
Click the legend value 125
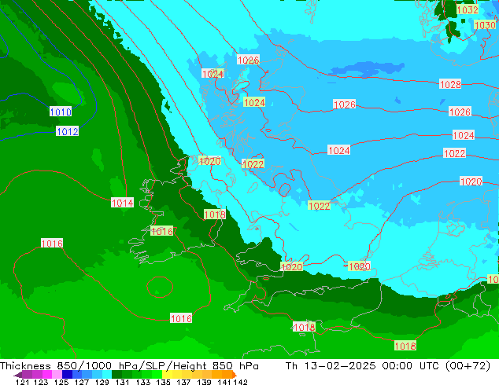tap(61, 382)
